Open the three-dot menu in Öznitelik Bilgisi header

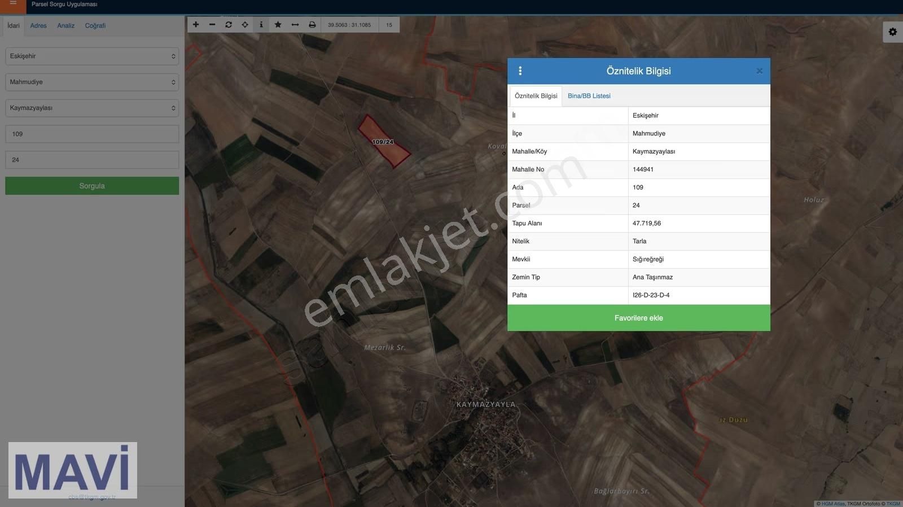[x=520, y=71]
